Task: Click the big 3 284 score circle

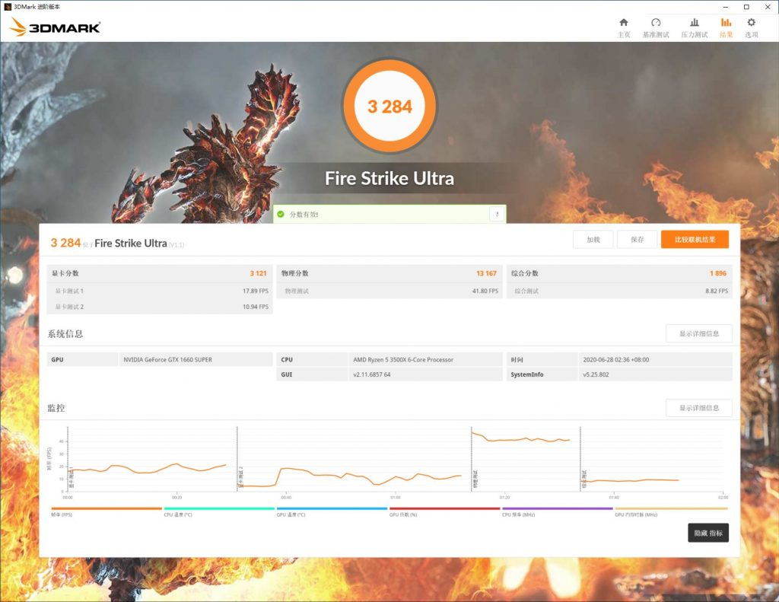Action: click(389, 106)
